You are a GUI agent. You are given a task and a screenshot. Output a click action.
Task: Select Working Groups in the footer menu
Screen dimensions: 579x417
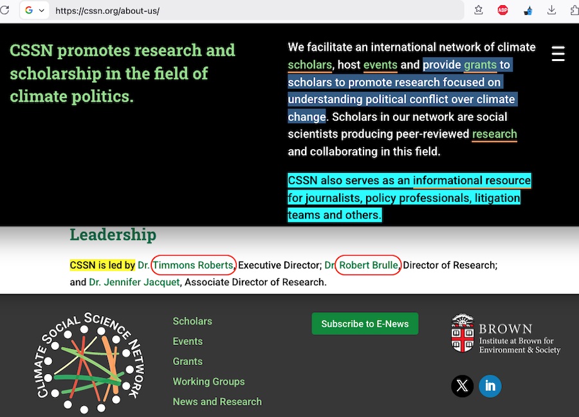click(208, 382)
